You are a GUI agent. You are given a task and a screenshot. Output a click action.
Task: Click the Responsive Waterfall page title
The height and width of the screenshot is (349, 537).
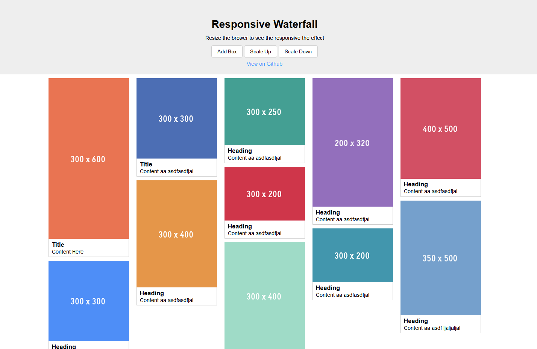pyautogui.click(x=264, y=24)
